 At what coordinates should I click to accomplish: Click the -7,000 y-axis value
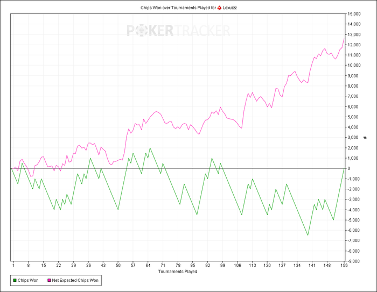[353, 240]
